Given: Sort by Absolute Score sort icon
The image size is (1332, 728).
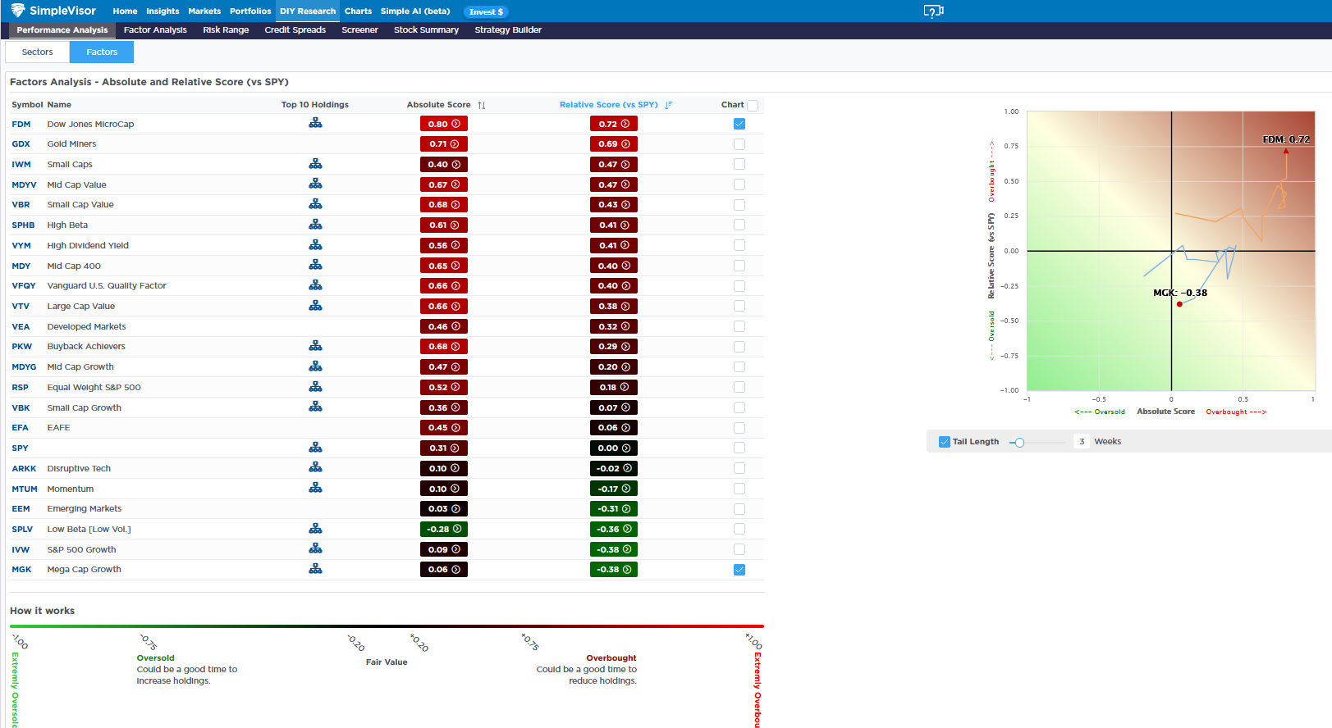Looking at the screenshot, I should (x=482, y=105).
